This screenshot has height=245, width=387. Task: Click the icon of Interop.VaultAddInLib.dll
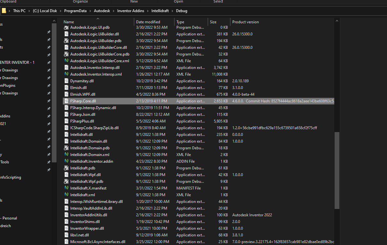pyautogui.click(x=66, y=208)
